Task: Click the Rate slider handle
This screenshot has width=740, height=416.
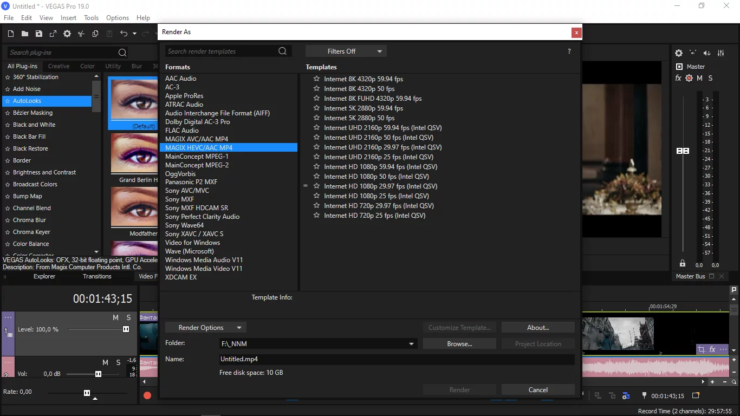Action: point(87,393)
